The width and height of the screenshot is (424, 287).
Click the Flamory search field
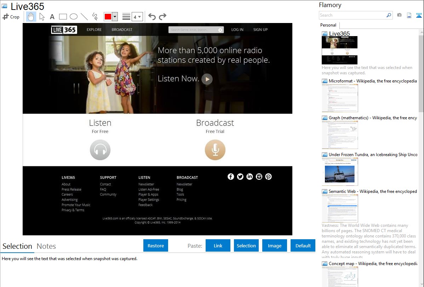point(352,15)
